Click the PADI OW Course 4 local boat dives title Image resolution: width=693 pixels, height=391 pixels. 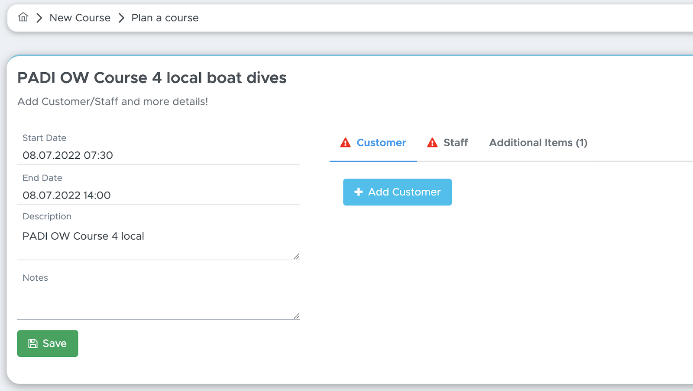coord(152,78)
